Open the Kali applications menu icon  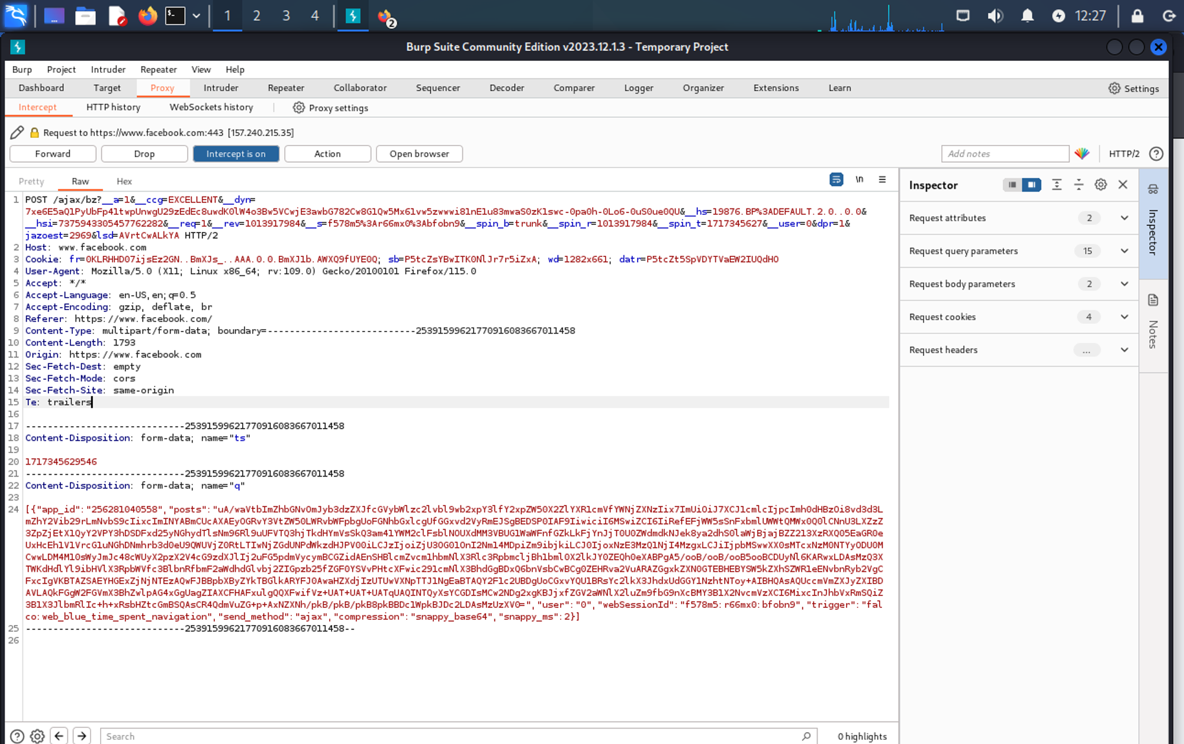[x=16, y=15]
